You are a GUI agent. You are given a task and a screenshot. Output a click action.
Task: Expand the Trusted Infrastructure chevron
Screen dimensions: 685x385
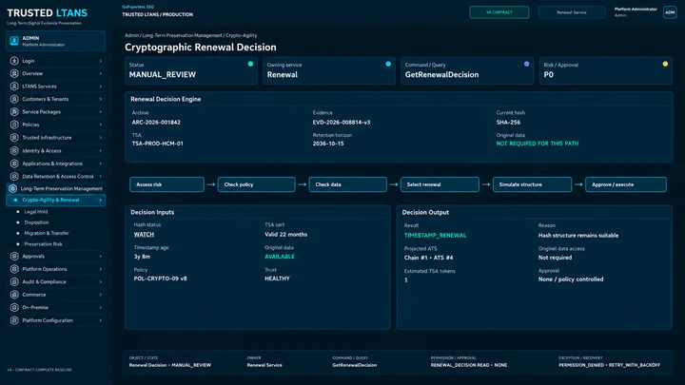coord(101,138)
